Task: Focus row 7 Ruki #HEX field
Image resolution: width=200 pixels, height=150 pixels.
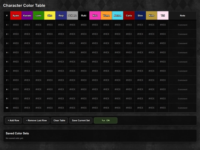Action: tap(84, 80)
